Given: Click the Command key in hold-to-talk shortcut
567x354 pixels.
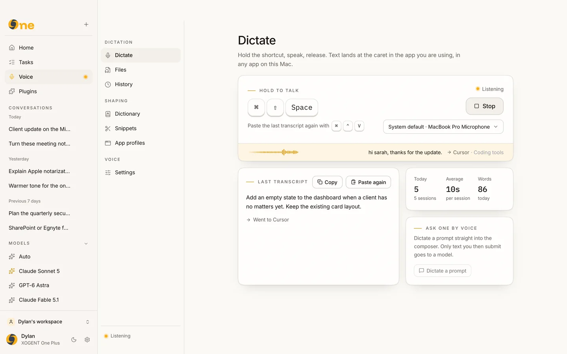Looking at the screenshot, I should pos(256,107).
